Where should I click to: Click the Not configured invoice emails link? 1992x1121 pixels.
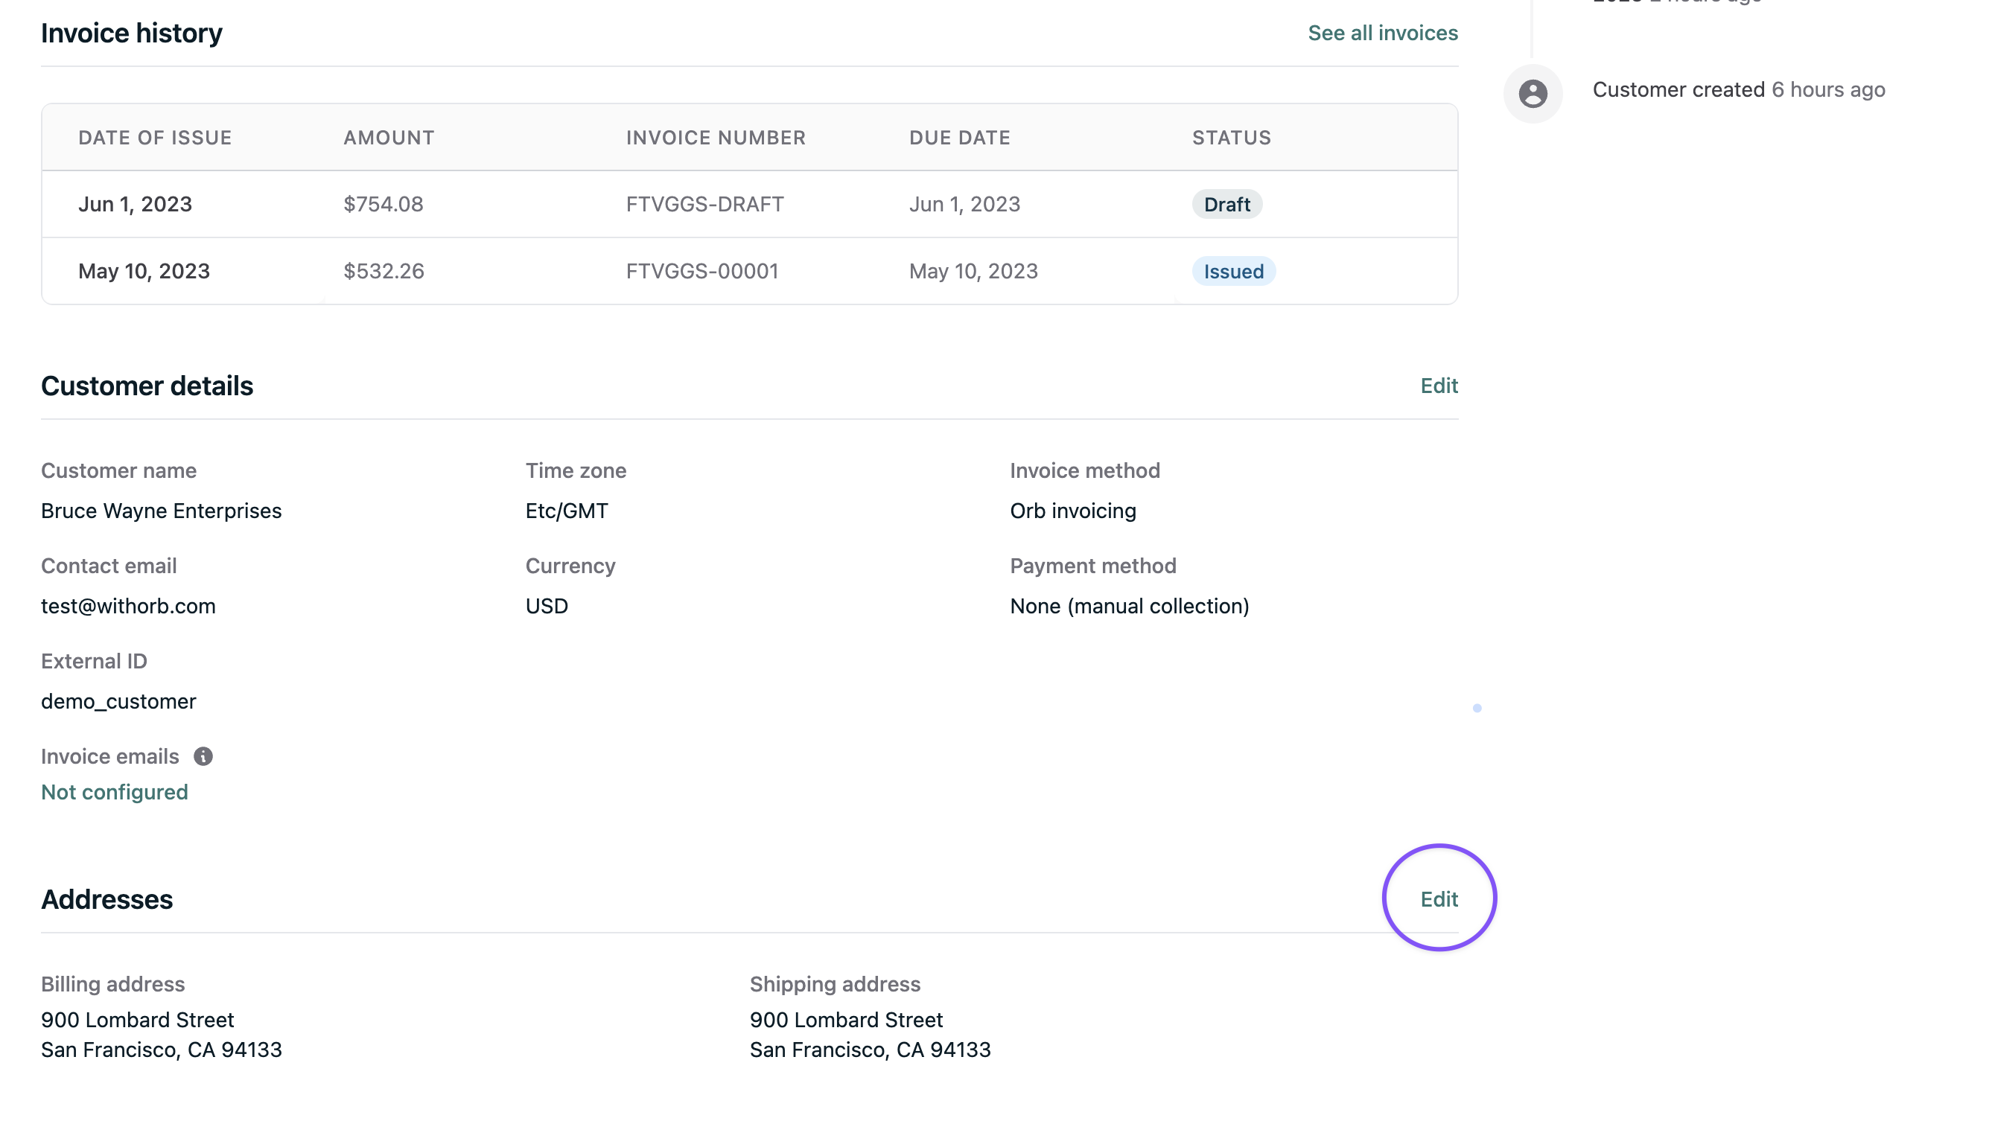pyautogui.click(x=115, y=792)
